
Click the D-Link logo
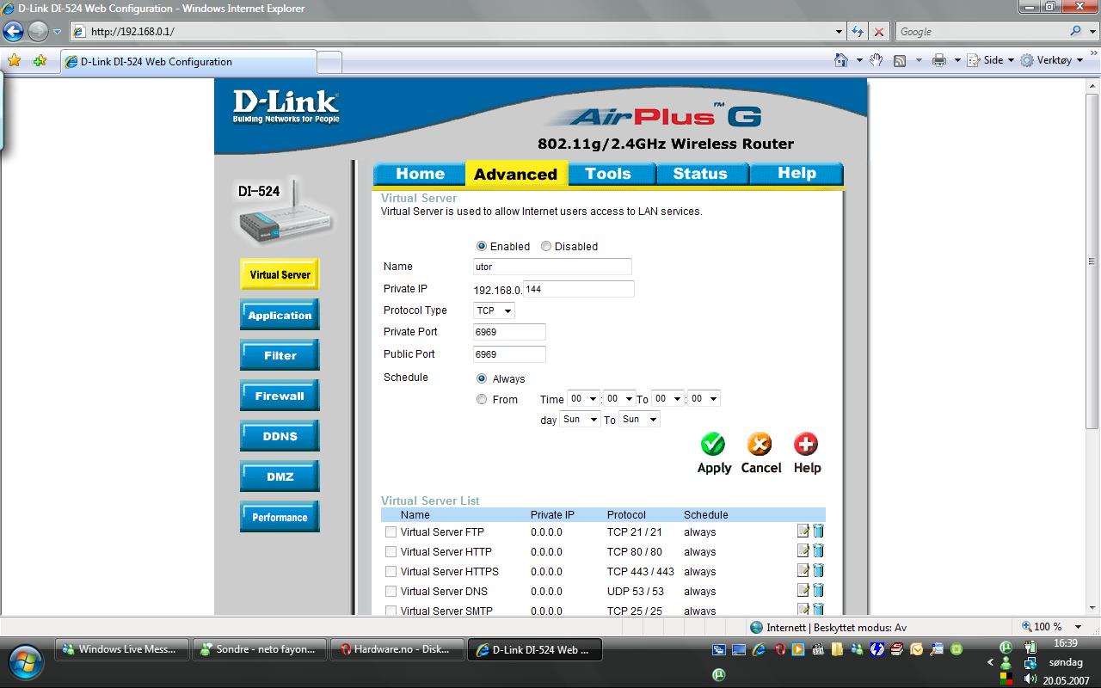[286, 107]
